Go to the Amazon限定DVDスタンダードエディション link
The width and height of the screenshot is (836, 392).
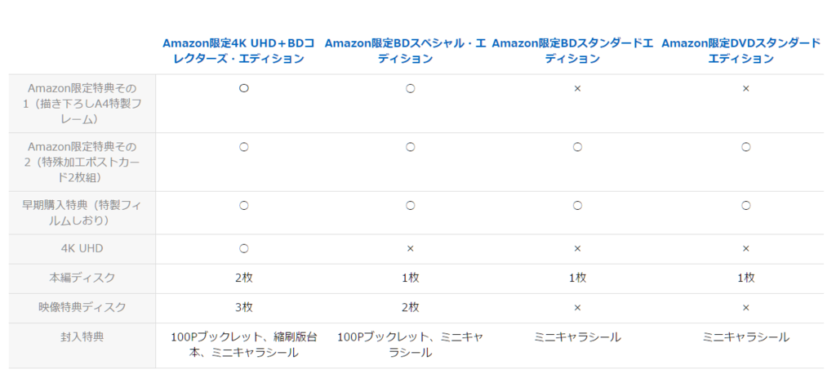pos(740,51)
